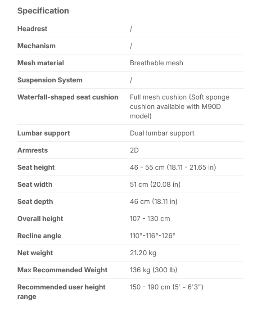Click the Recline angle value
Screen dimensions: 257x320
coord(153,236)
